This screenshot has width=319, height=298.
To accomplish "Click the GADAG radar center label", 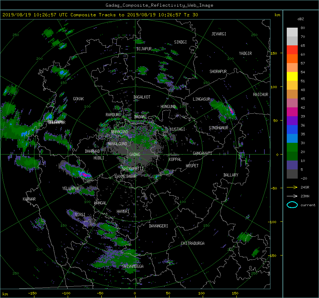I will [135, 154].
